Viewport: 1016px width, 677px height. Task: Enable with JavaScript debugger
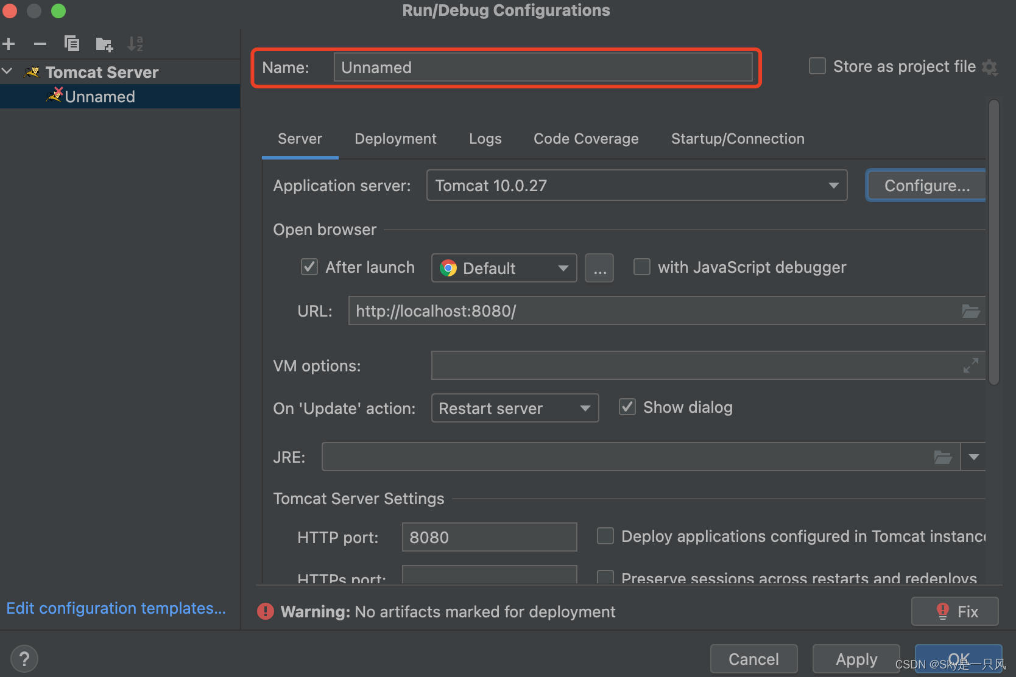[x=642, y=267]
